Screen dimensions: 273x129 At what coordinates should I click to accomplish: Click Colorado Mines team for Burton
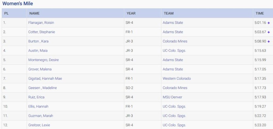click(175, 41)
